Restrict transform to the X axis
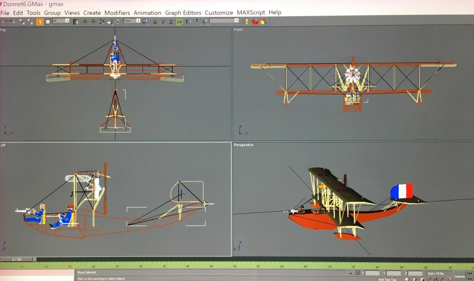The image size is (474, 281). click(x=155, y=21)
